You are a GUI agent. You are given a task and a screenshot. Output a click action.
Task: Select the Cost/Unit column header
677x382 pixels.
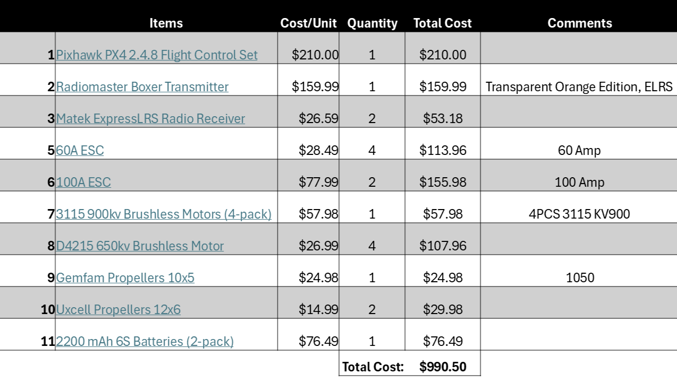point(309,23)
